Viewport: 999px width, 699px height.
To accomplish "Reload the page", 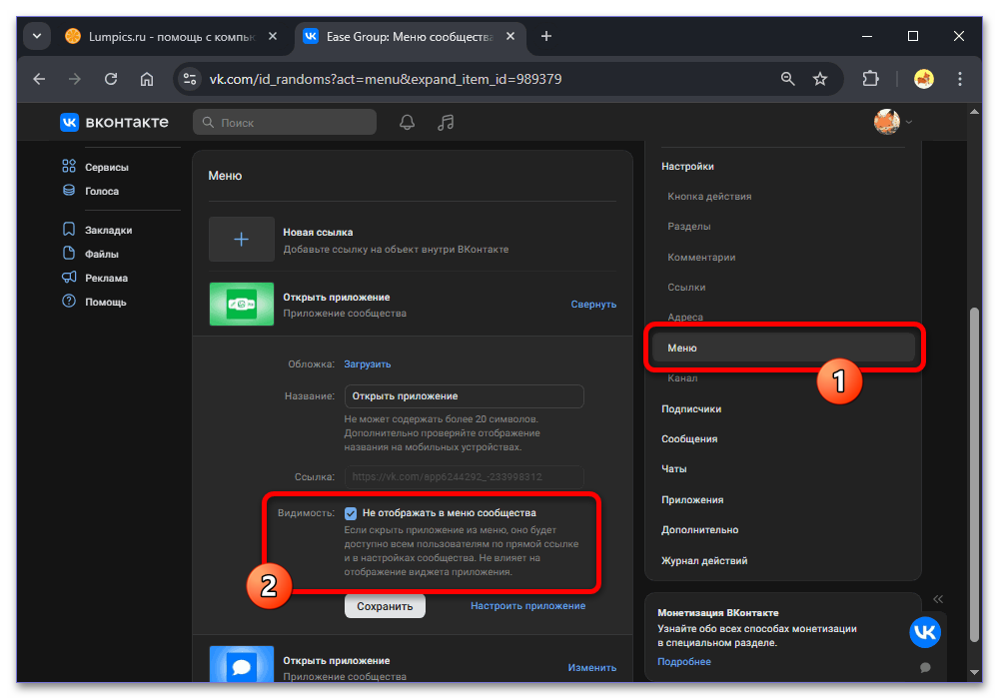I will (111, 79).
